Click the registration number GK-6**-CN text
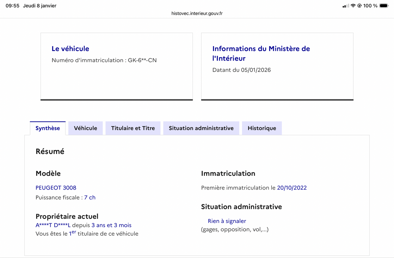394x258 pixels. coord(142,60)
